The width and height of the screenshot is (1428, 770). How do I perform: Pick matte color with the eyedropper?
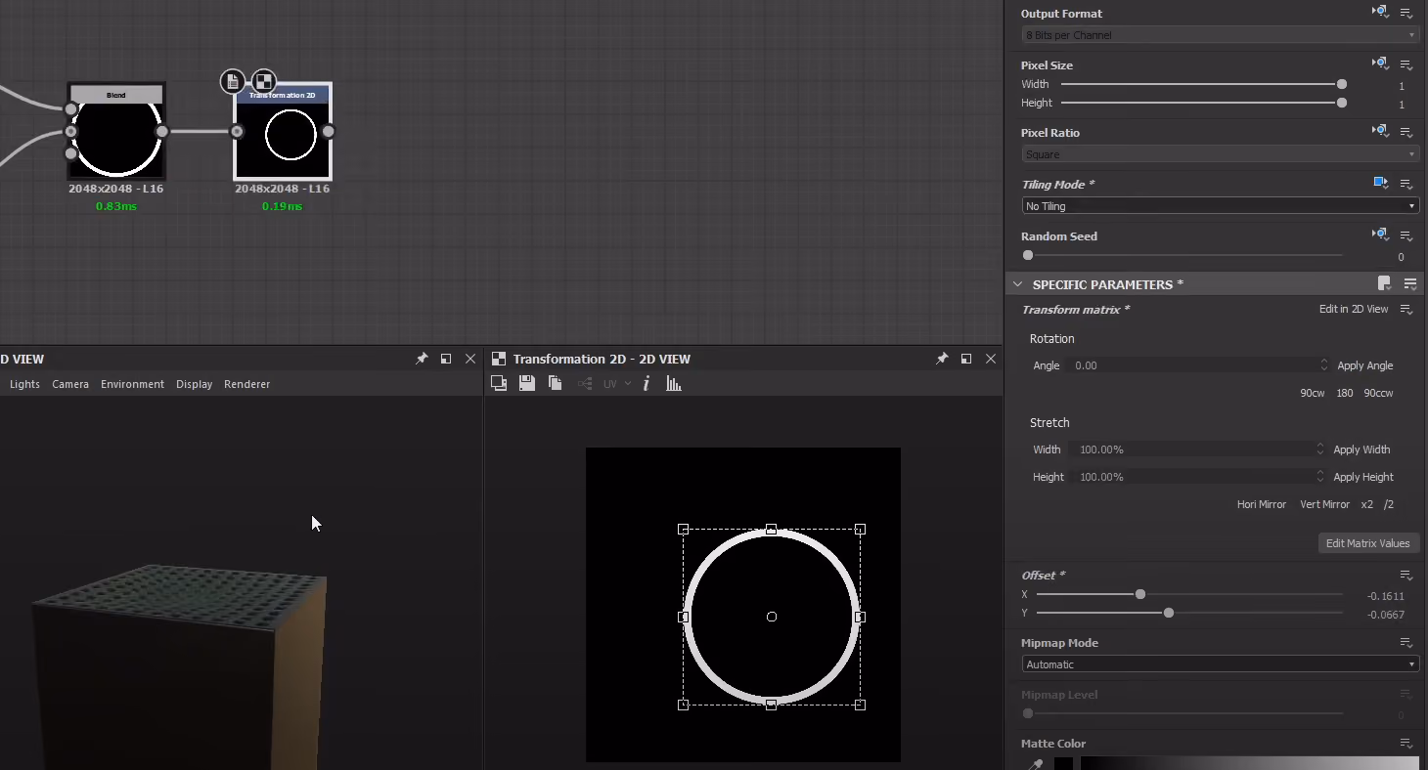click(x=1035, y=764)
